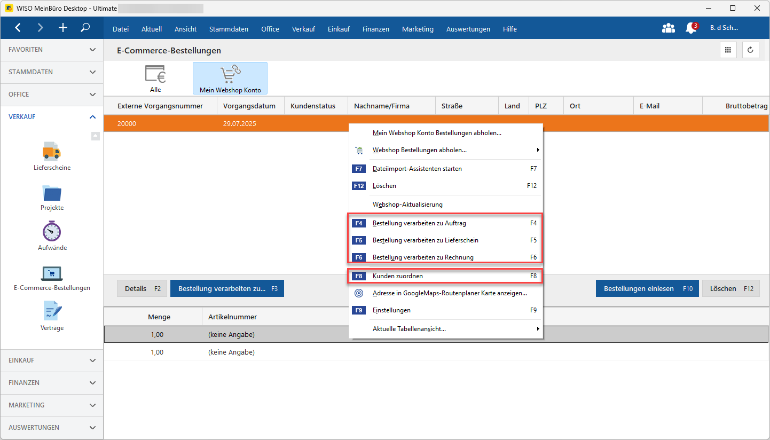Open the Finanzen menu
770x440 pixels.
tap(376, 29)
